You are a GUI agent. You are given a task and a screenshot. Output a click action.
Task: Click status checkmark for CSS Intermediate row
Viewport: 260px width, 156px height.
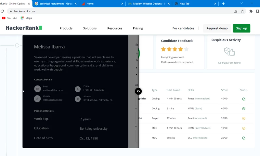click(x=243, y=138)
